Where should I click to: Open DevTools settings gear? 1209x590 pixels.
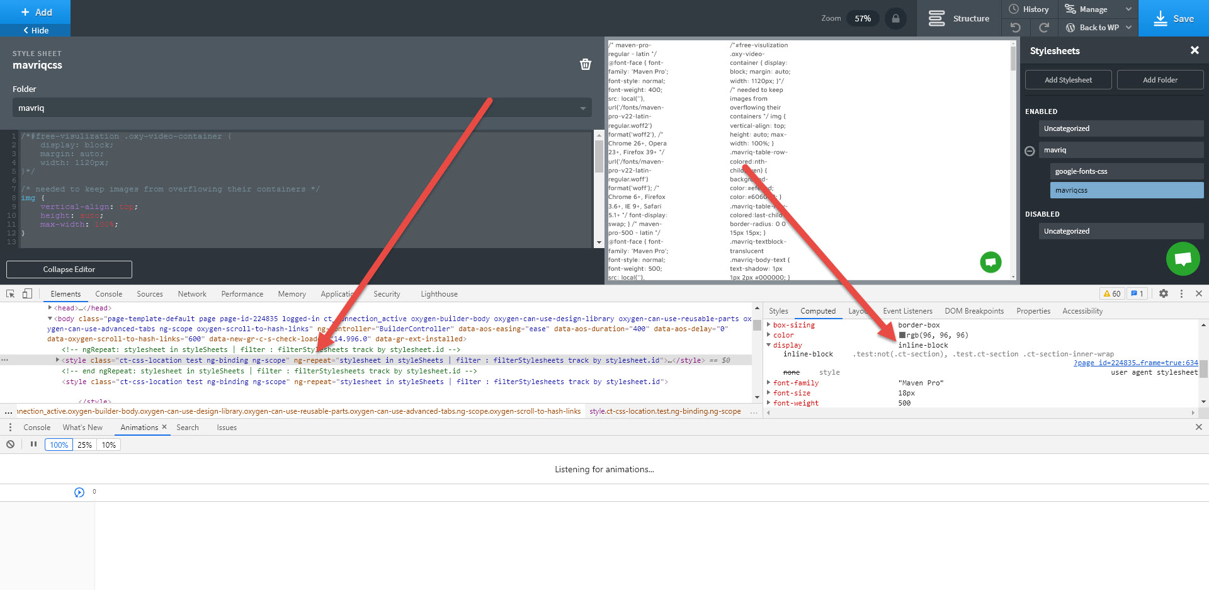pyautogui.click(x=1163, y=293)
